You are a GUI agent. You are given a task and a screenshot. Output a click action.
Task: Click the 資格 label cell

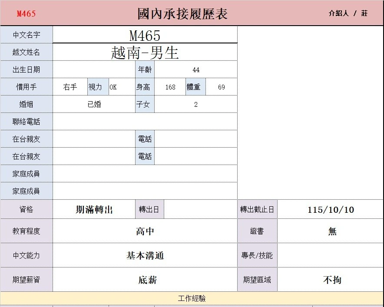[26, 209]
